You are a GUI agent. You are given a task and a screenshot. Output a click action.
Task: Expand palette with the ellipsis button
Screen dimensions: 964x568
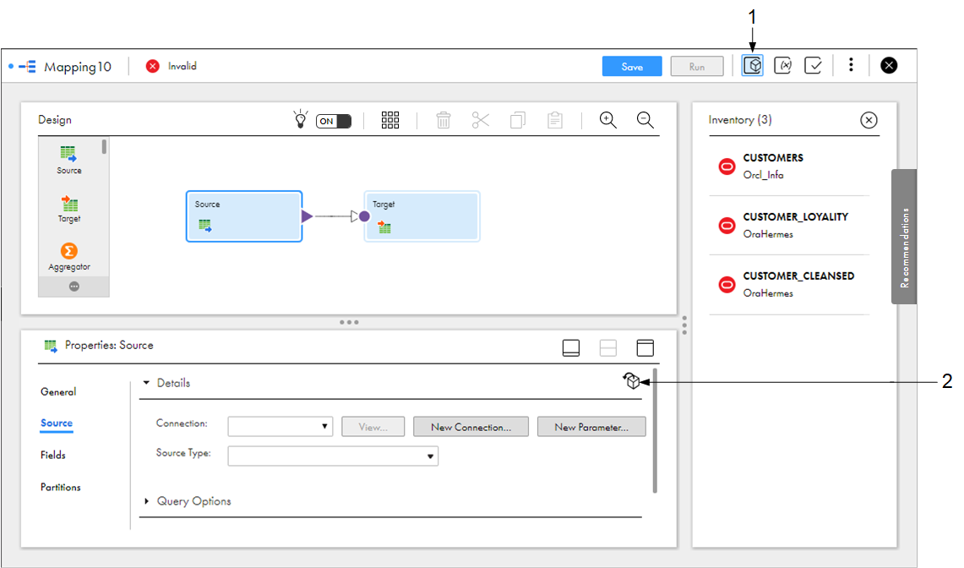click(74, 287)
